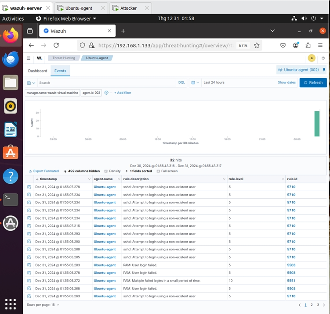The image size is (330, 314).
Task: Open Software Updater dock icon
Action: coord(11,223)
